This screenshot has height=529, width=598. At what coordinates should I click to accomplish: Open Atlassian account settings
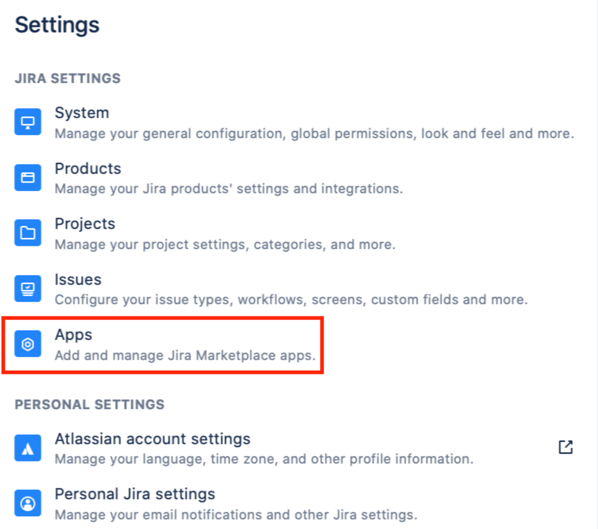153,439
